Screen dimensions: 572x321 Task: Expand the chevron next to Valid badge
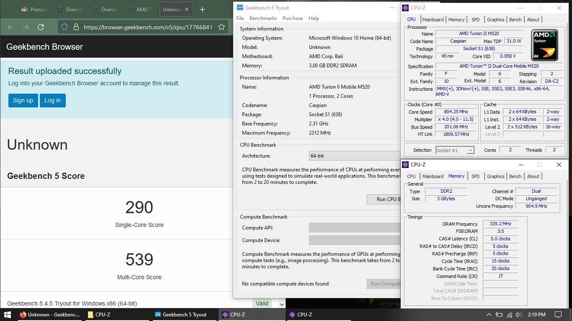click(282, 304)
